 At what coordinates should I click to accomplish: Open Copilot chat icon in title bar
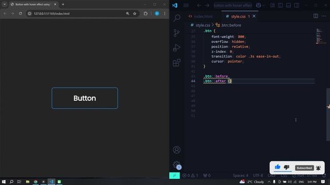[258, 6]
